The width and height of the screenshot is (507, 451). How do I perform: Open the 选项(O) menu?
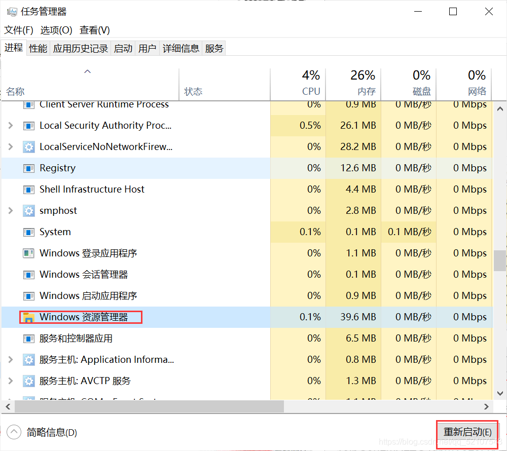56,30
